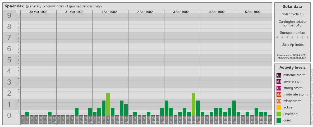Viewport: 313px width, 127px height.
Task: Click the yellow active level swatch
Action: point(279,107)
